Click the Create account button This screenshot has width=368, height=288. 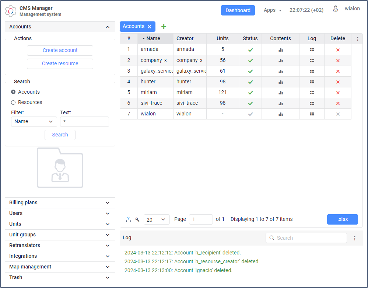[x=60, y=51]
